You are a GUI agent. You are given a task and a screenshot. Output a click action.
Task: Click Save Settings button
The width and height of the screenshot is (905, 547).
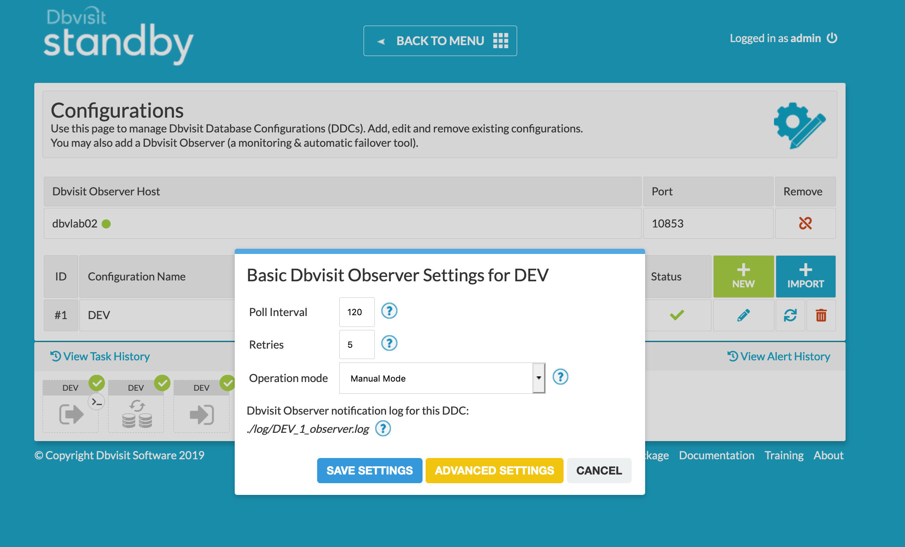pos(370,471)
